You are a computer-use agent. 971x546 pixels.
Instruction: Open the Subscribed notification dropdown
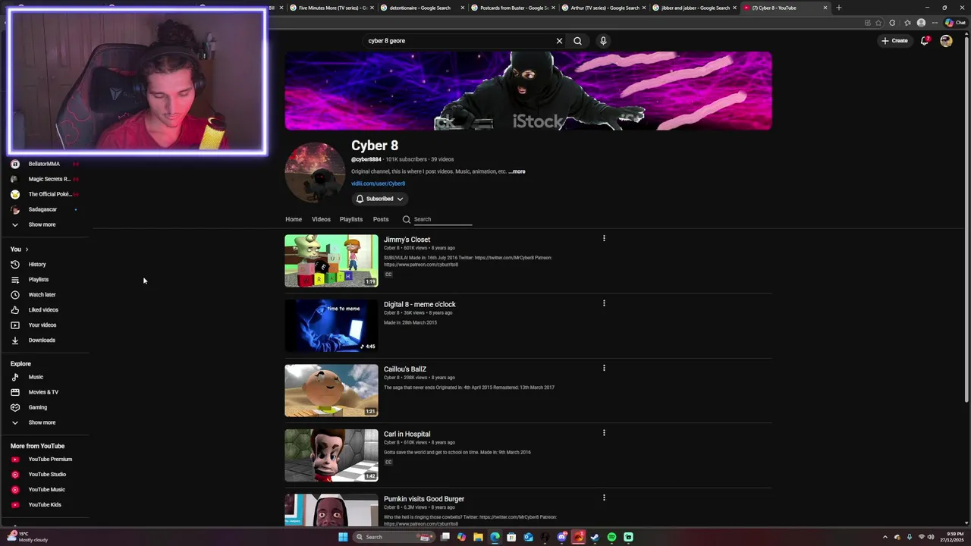(x=379, y=199)
